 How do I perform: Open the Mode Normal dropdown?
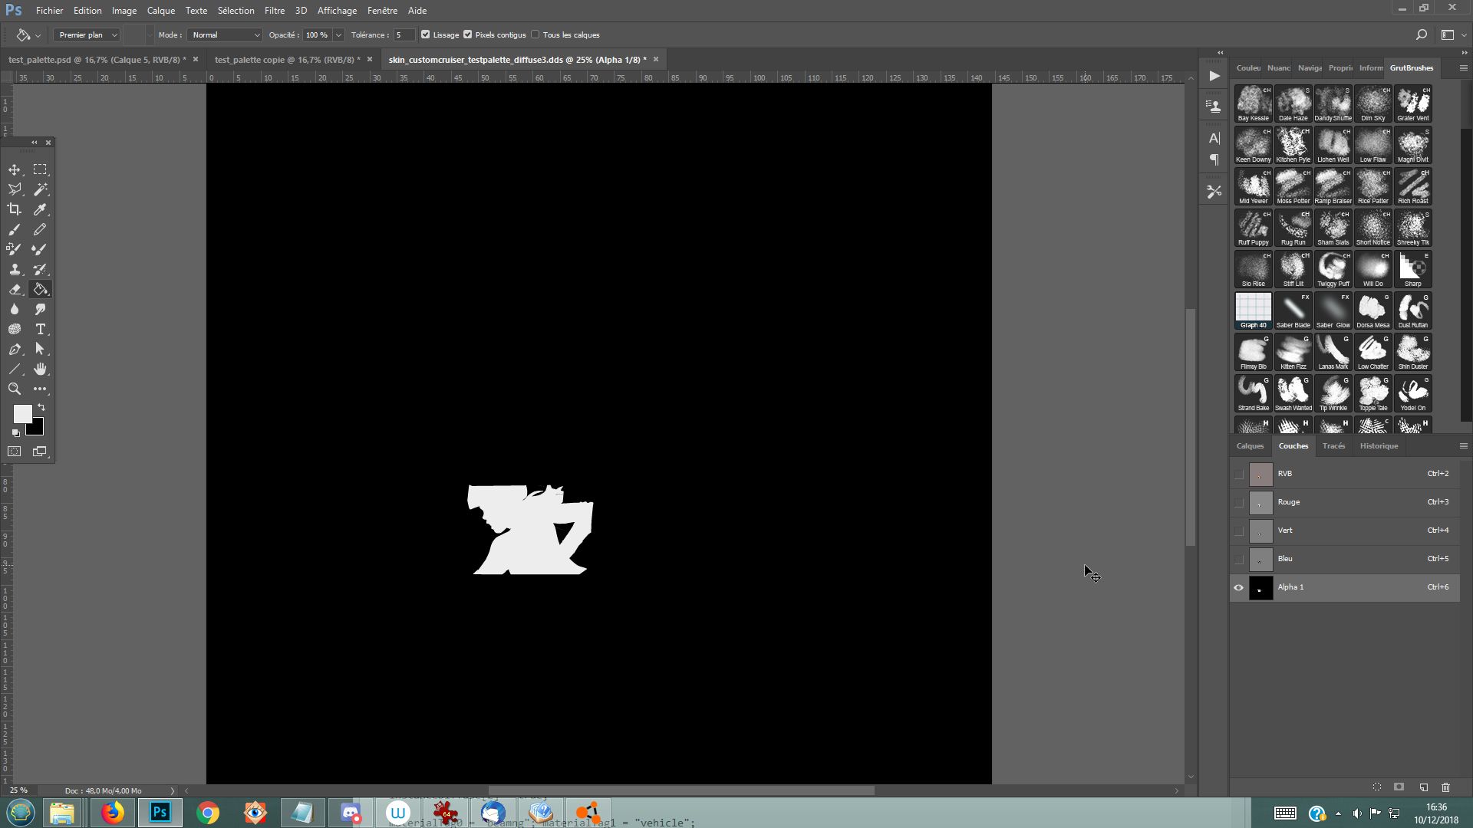[225, 34]
